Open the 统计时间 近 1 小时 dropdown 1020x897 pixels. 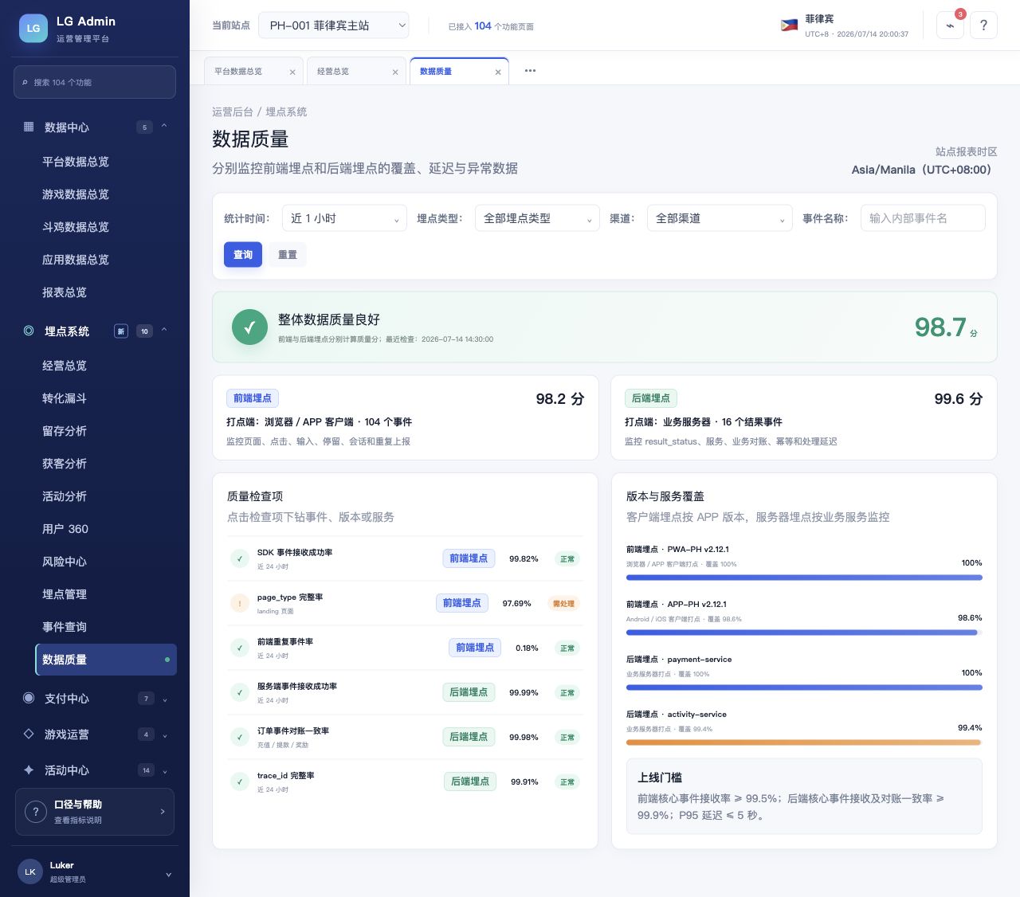point(344,218)
